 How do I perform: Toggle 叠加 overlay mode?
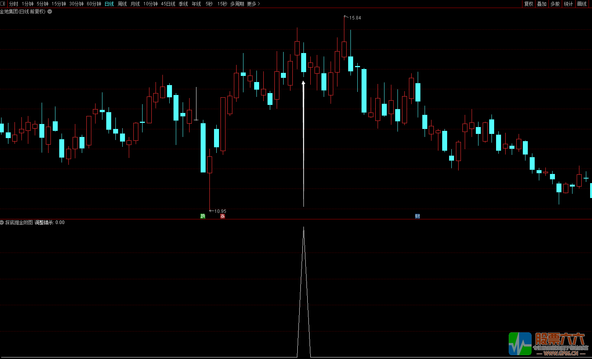[x=542, y=4]
